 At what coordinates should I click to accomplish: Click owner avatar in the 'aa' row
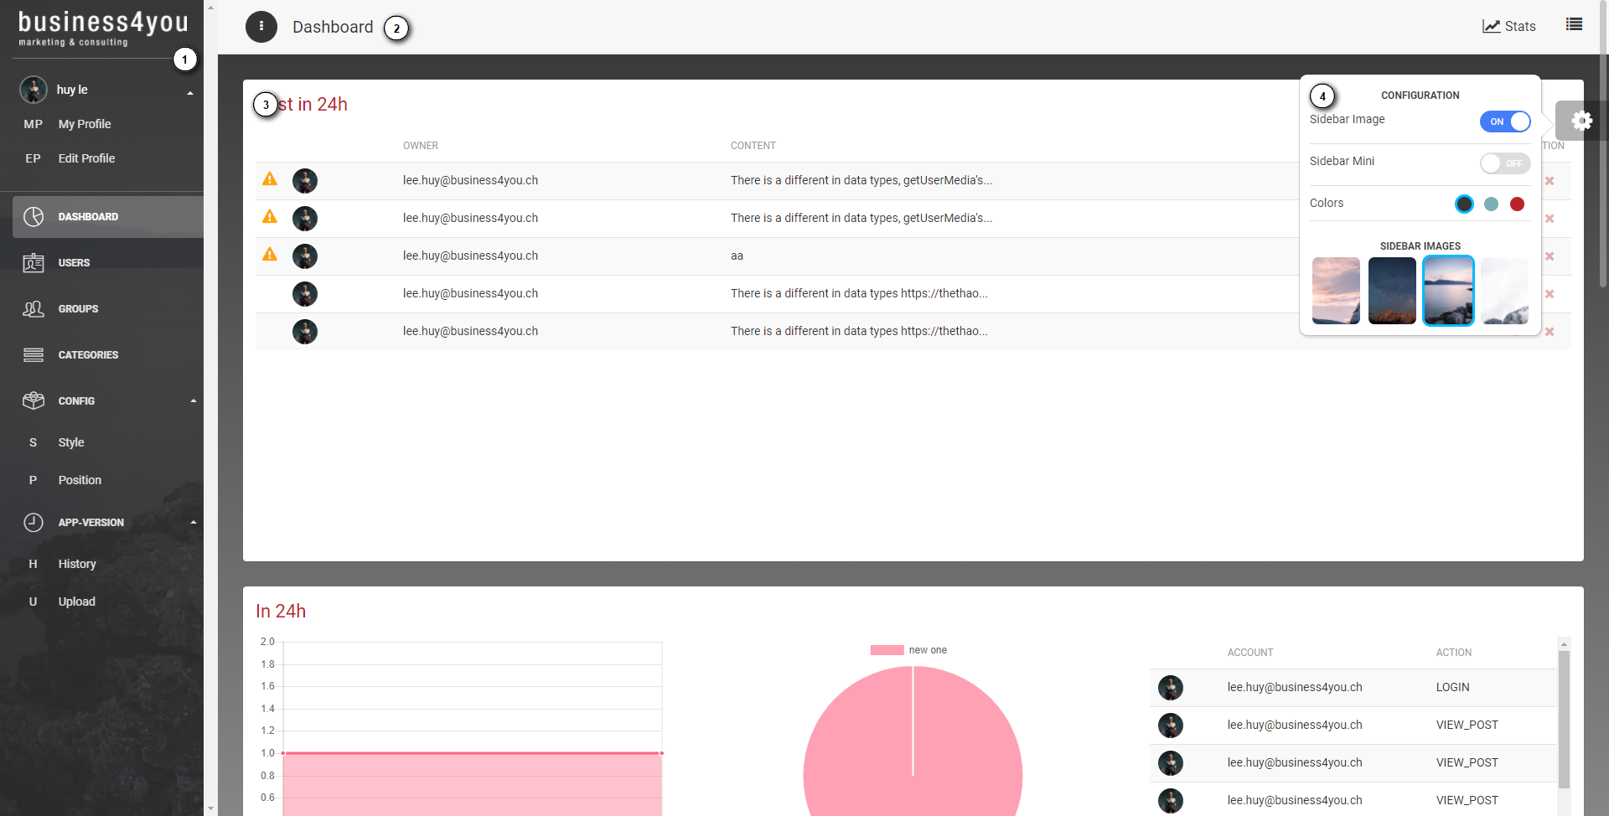coord(305,256)
